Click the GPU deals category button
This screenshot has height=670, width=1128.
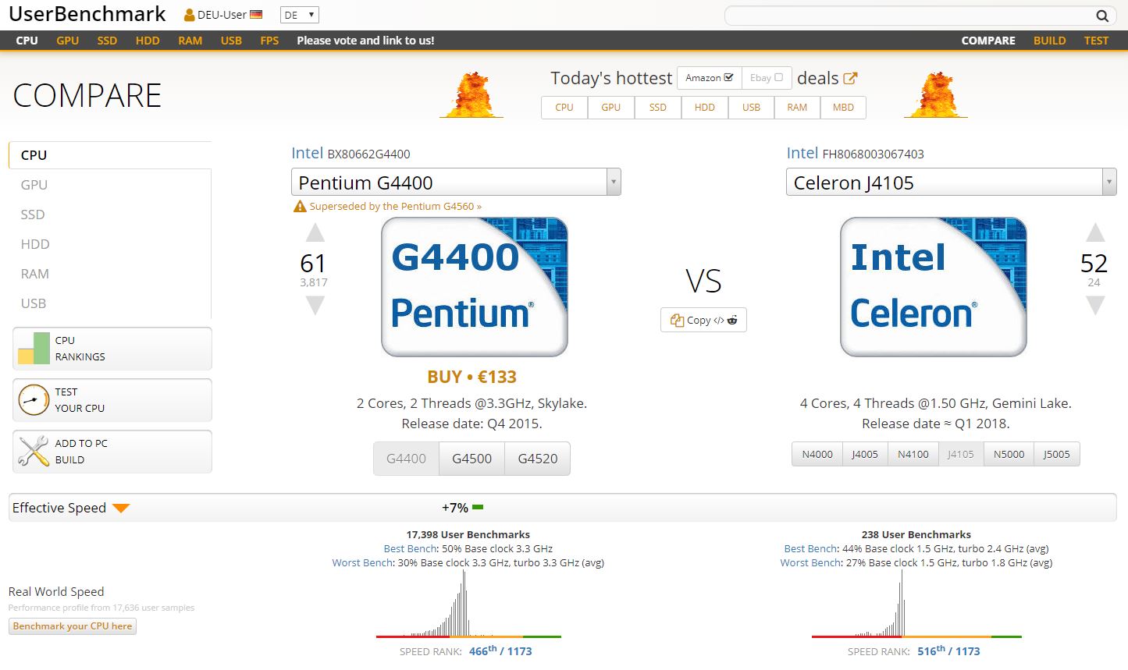(611, 108)
